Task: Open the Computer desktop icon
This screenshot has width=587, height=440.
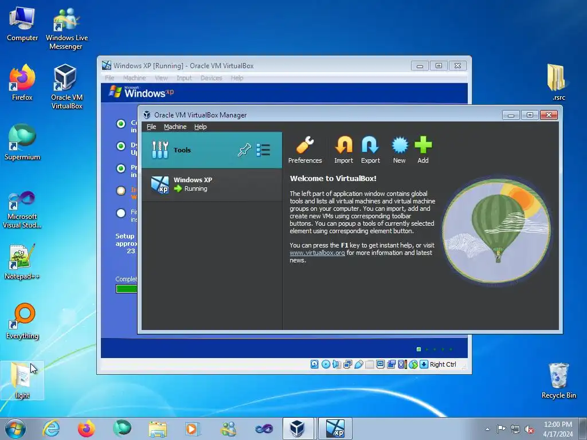Action: pos(22,24)
